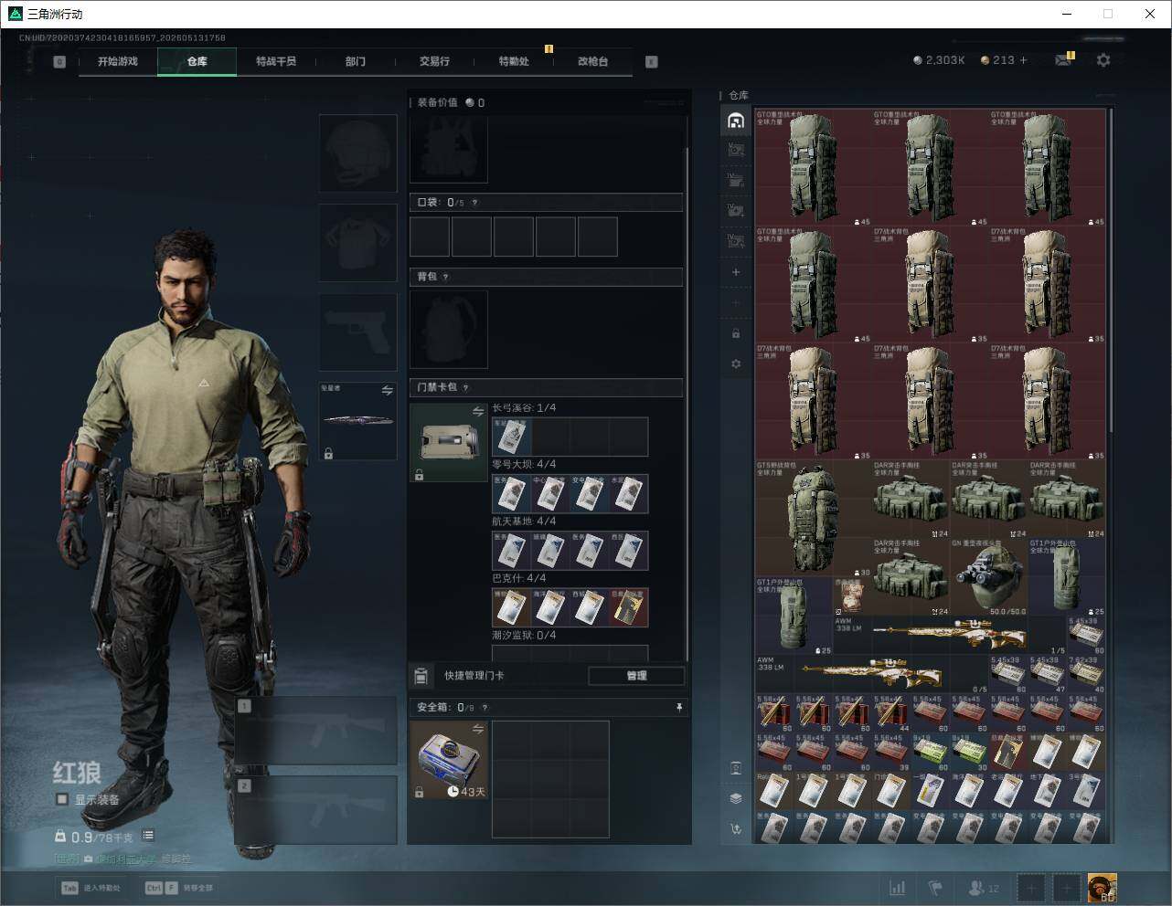Select the melee knife slot
Screen dimensions: 1172x906
click(x=357, y=421)
